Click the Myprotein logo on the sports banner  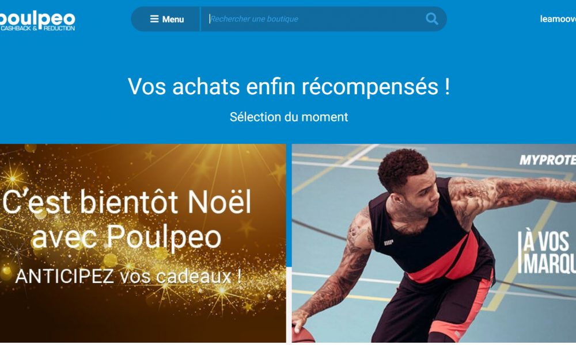click(x=547, y=160)
